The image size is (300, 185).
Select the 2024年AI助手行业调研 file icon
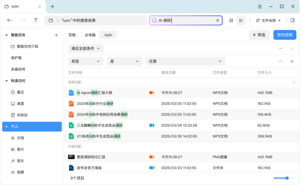pos(71,104)
